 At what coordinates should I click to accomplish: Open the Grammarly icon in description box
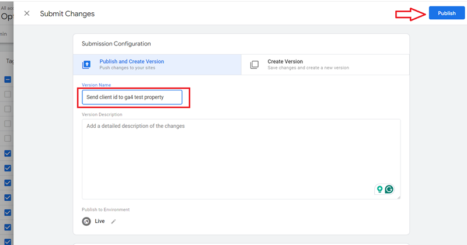[x=389, y=190]
